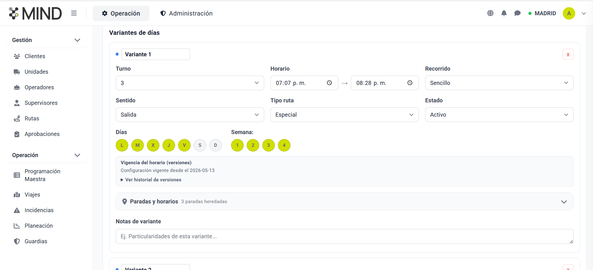Collapse the Gestión sidebar section

[46, 40]
